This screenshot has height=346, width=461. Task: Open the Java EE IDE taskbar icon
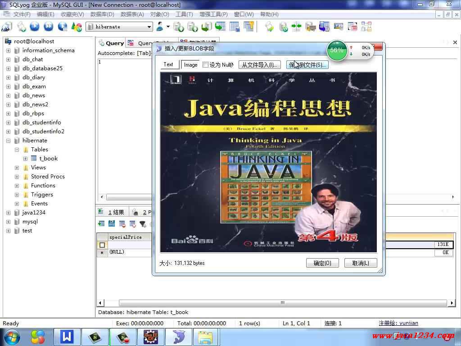[150, 337]
